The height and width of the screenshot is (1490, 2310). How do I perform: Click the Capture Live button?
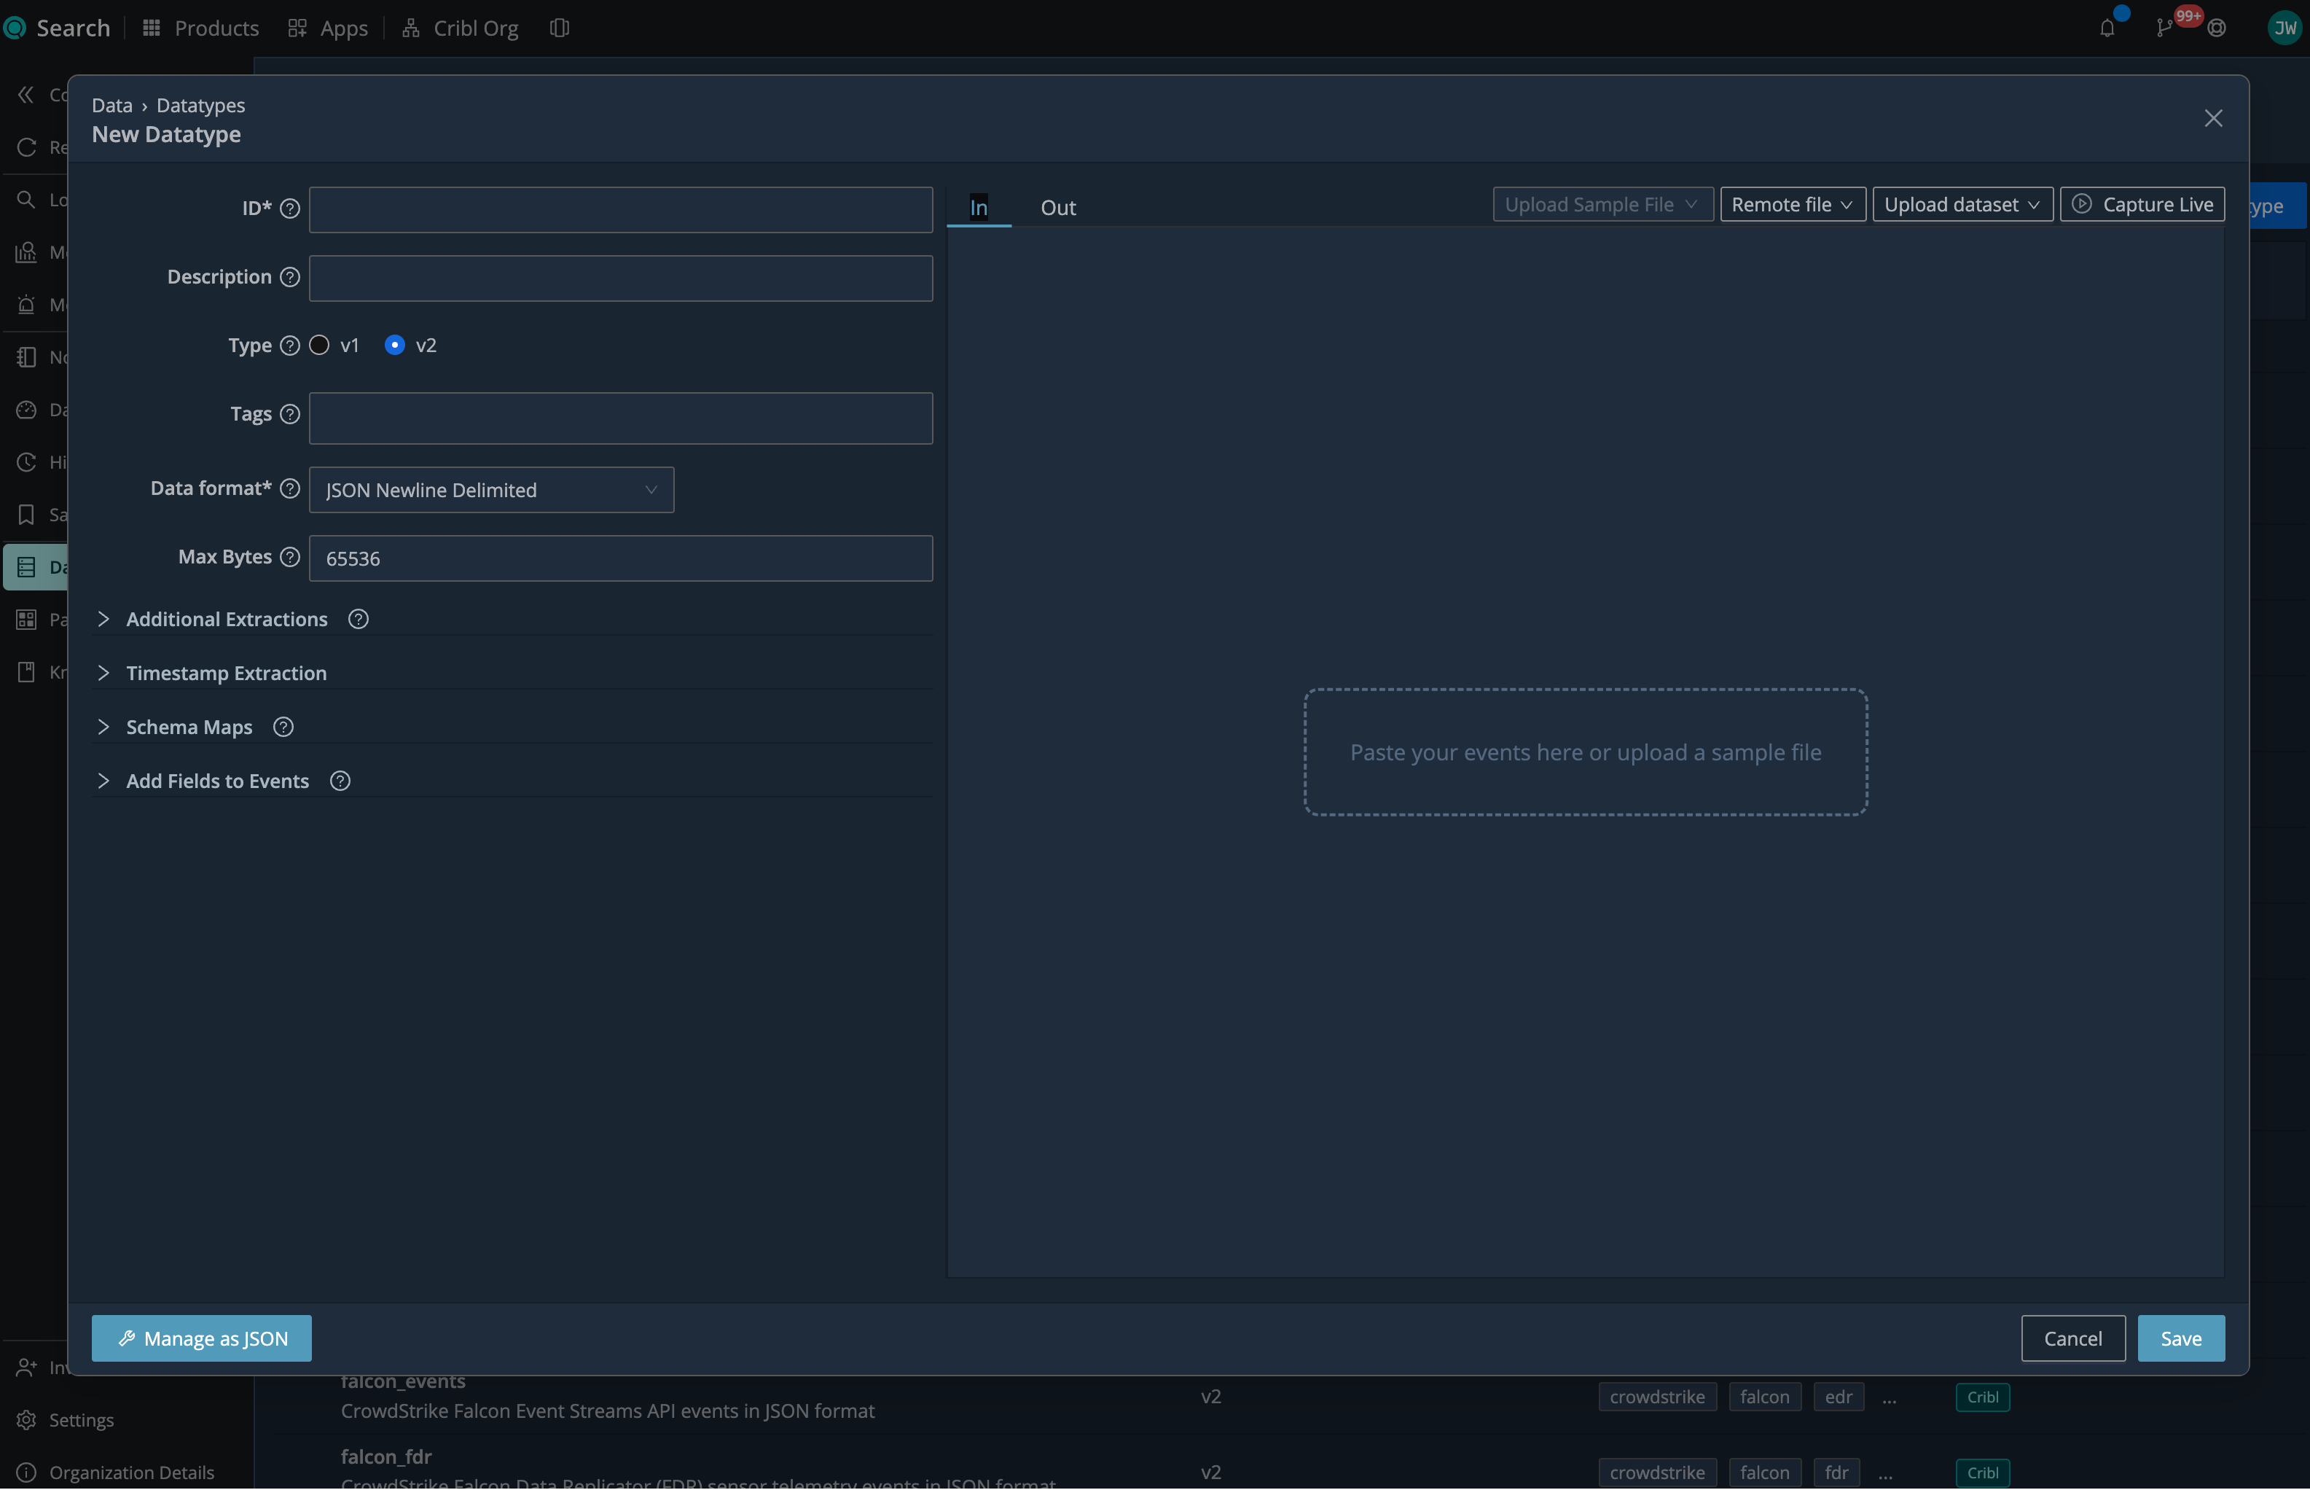pos(2142,205)
